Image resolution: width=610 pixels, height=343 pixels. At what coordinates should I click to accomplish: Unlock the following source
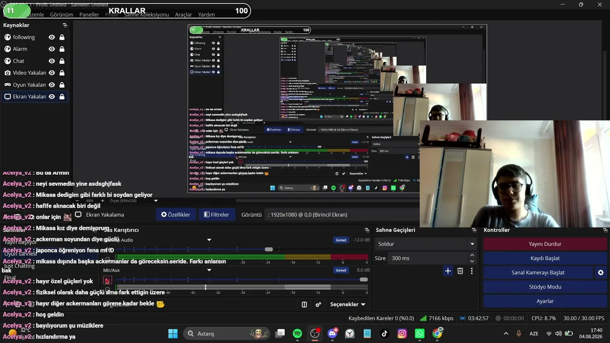click(62, 37)
